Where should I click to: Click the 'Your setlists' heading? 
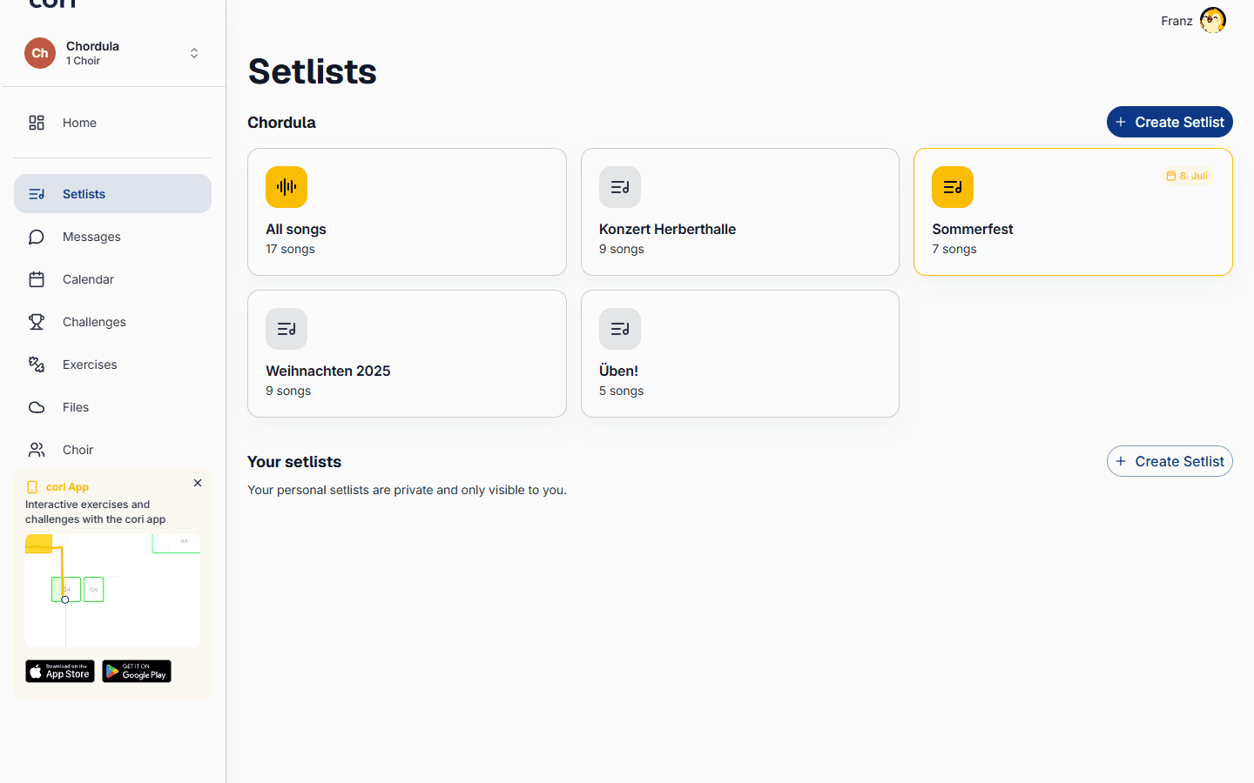(x=294, y=462)
